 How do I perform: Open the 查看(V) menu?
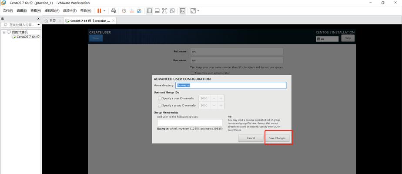[x=36, y=11]
